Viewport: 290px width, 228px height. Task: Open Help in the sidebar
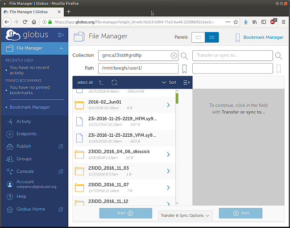coord(21,196)
